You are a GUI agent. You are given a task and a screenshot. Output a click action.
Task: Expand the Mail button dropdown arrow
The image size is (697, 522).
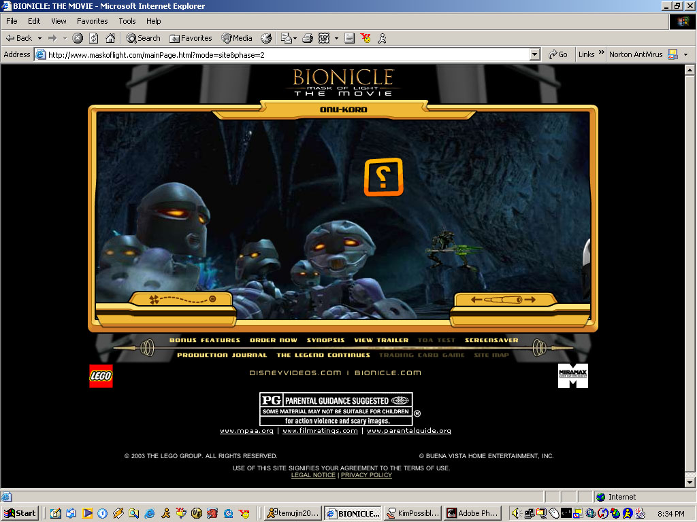tap(295, 38)
